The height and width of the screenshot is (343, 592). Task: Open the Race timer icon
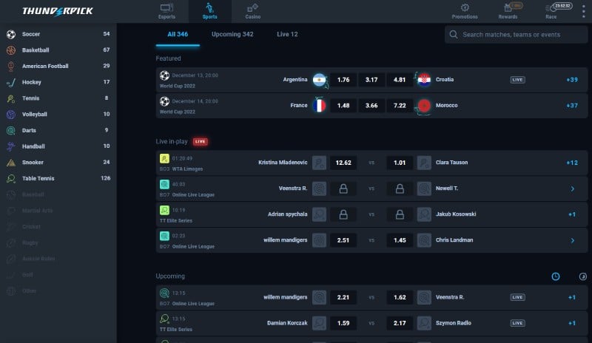click(x=551, y=11)
